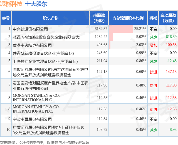Image resolution: width=178 pixels, height=145 pixels.
Task: Select 富国富嘉绝对回报混合型养老金产品 entry
Action: pyautogui.click(x=50, y=86)
